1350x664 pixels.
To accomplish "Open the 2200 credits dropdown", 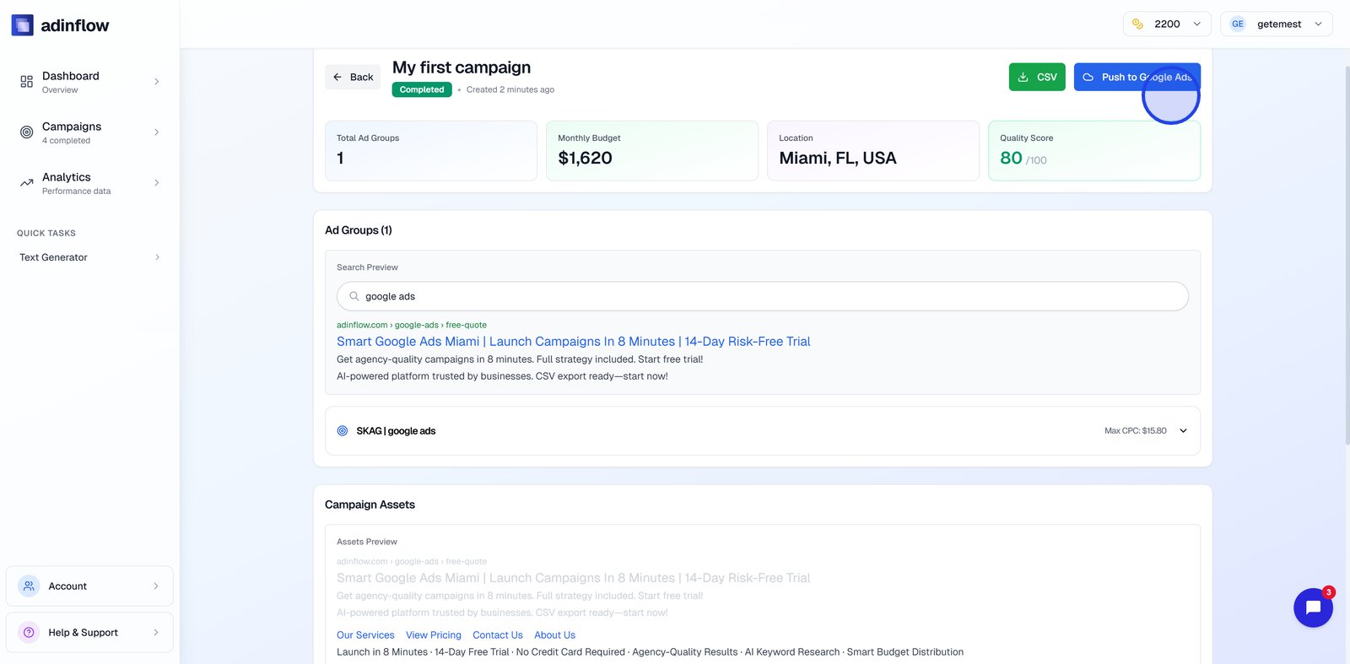I will click(1167, 24).
